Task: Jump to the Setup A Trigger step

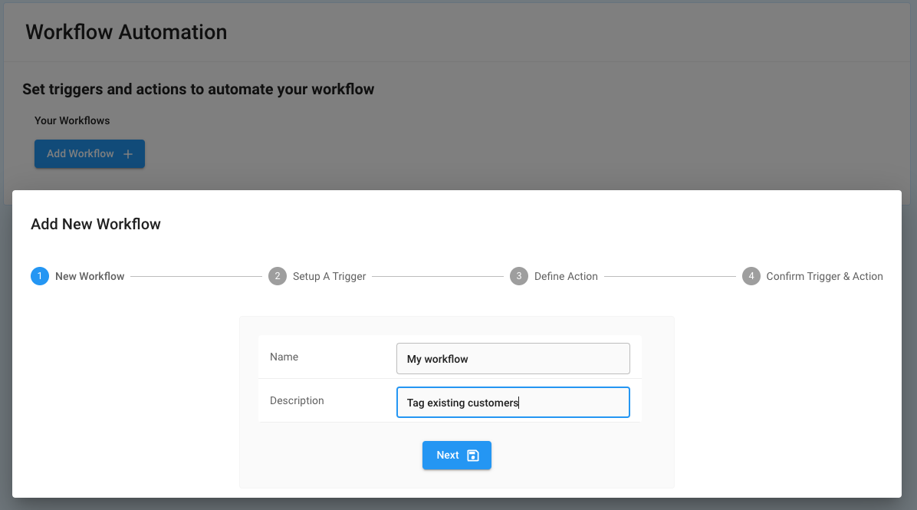Action: (x=329, y=276)
